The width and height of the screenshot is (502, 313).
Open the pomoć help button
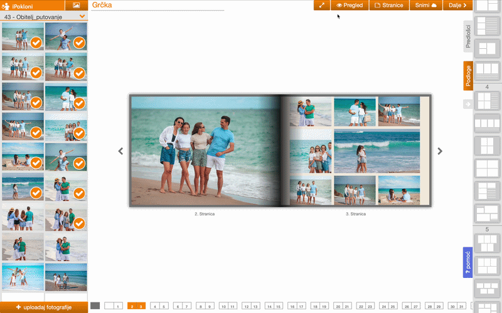pos(467,262)
